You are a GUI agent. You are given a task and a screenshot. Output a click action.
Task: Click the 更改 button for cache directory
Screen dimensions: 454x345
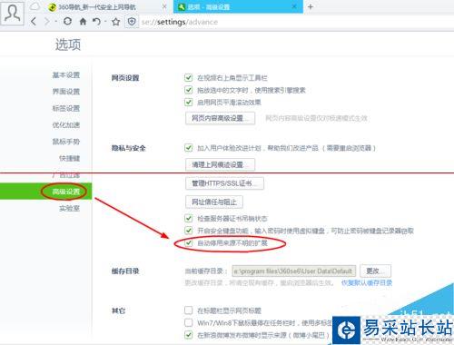pos(375,271)
